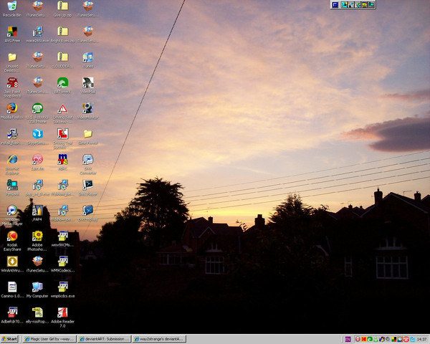Start Windows Media Player shortcut

point(12,211)
